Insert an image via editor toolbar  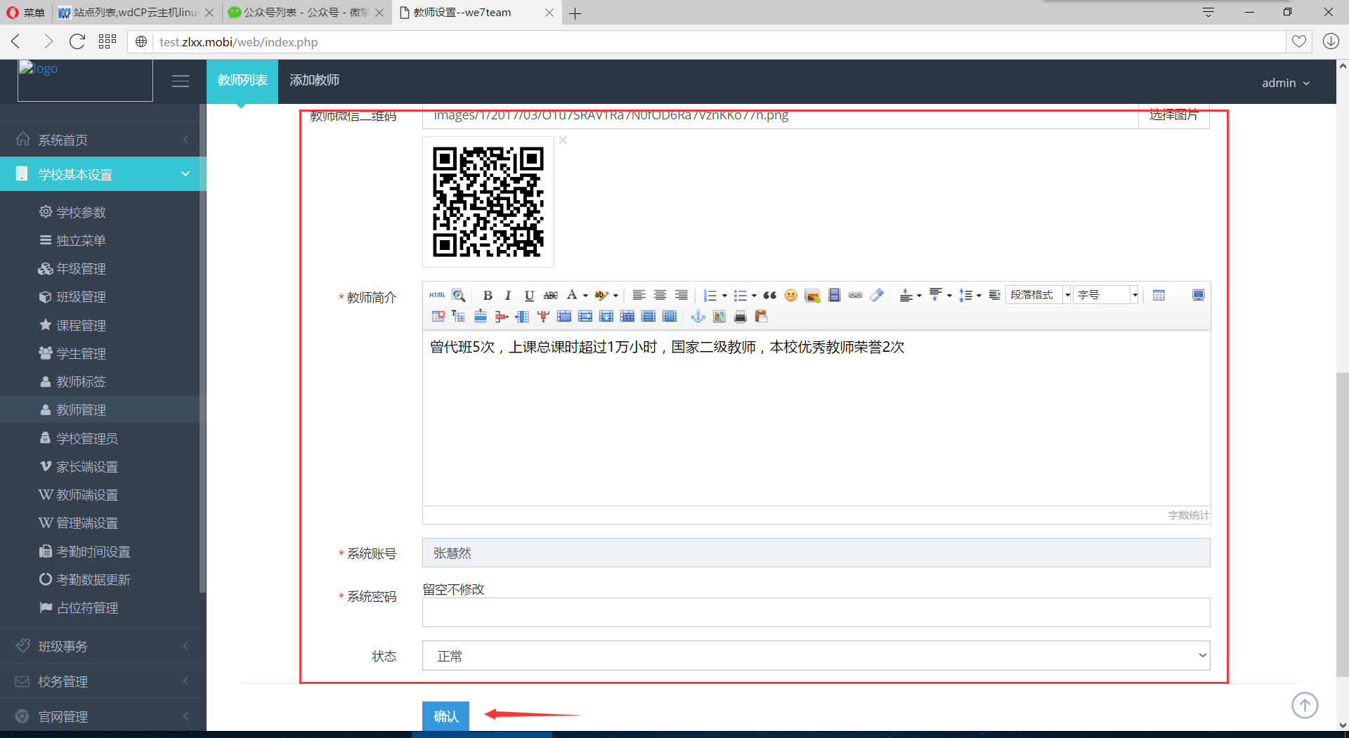point(813,296)
